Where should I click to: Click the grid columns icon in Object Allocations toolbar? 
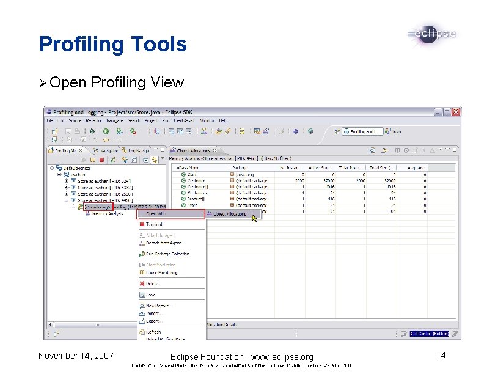[398, 150]
